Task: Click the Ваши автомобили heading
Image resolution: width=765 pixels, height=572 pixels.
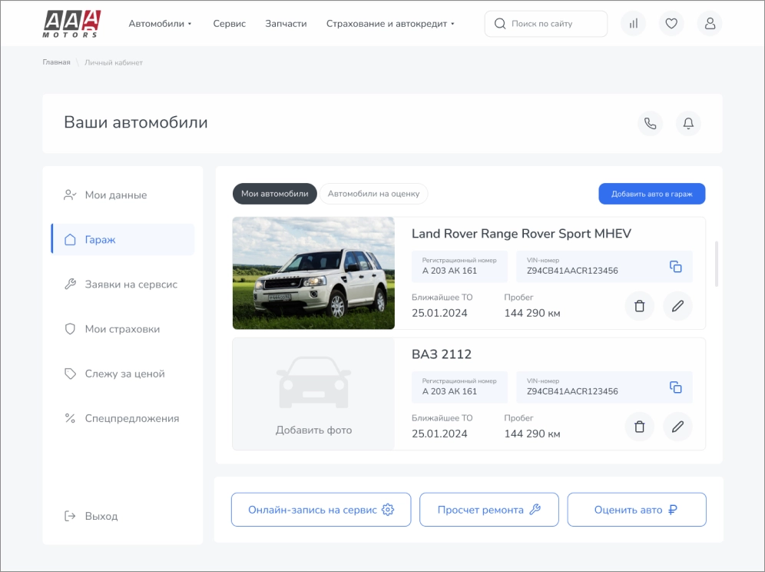Action: point(136,122)
